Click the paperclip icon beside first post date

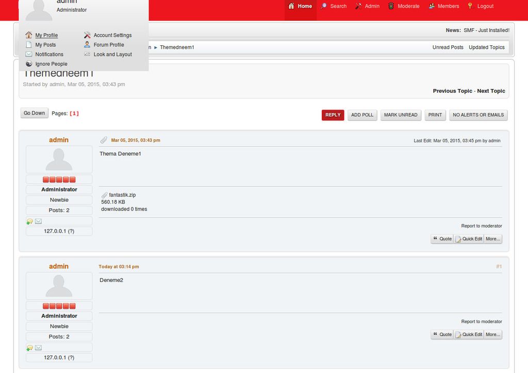point(104,140)
